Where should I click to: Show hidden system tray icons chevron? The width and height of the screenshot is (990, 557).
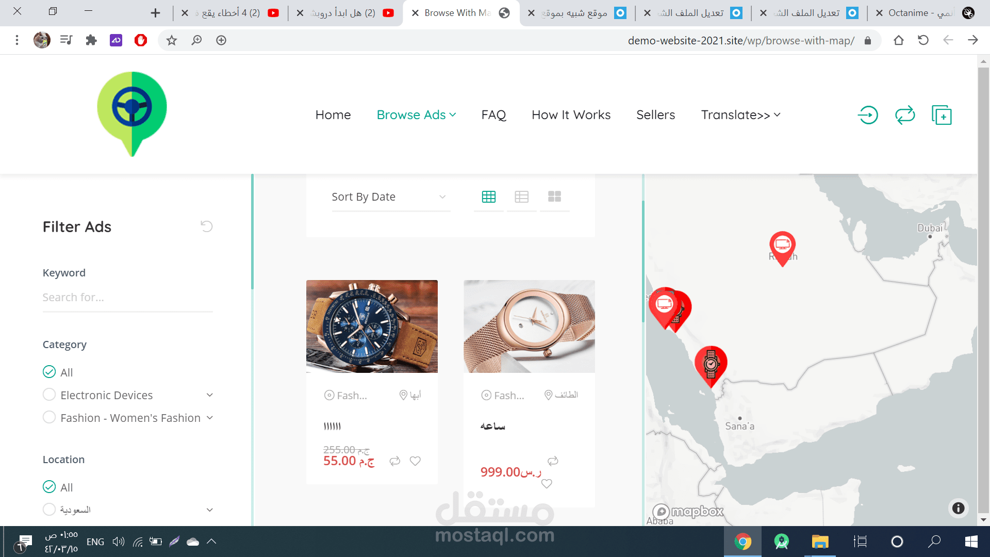pos(211,542)
